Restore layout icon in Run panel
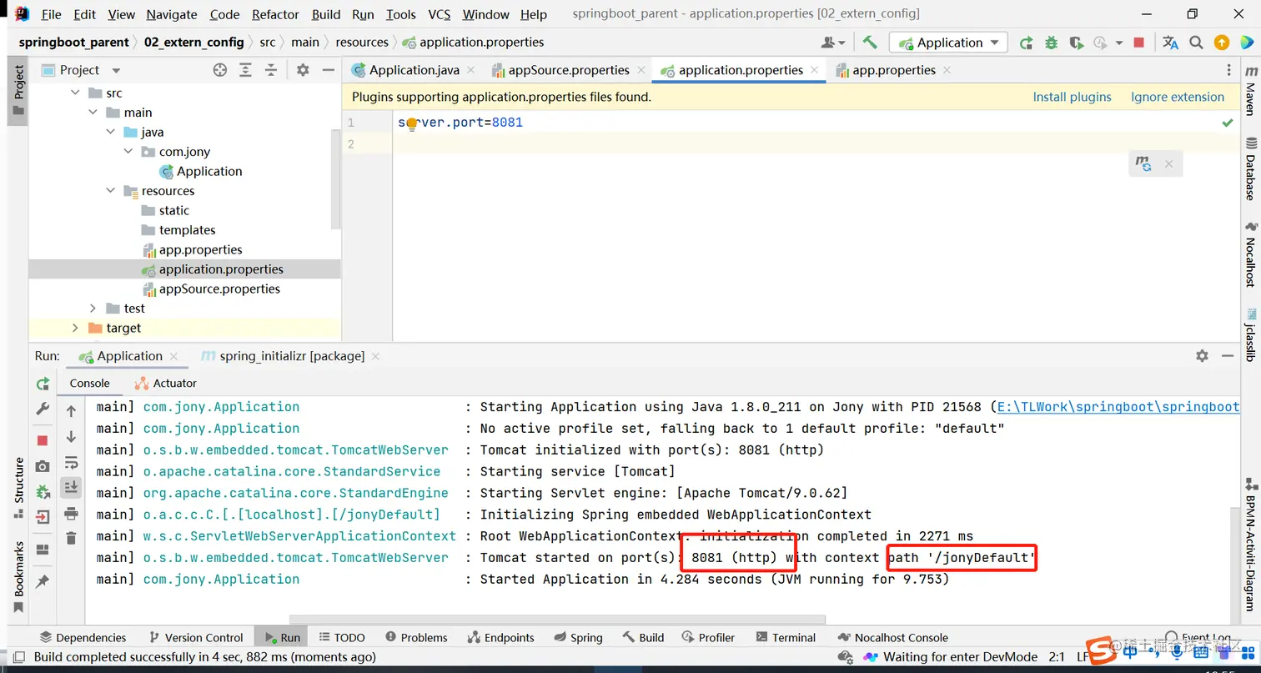Viewport: 1261px width, 673px height. point(43,550)
